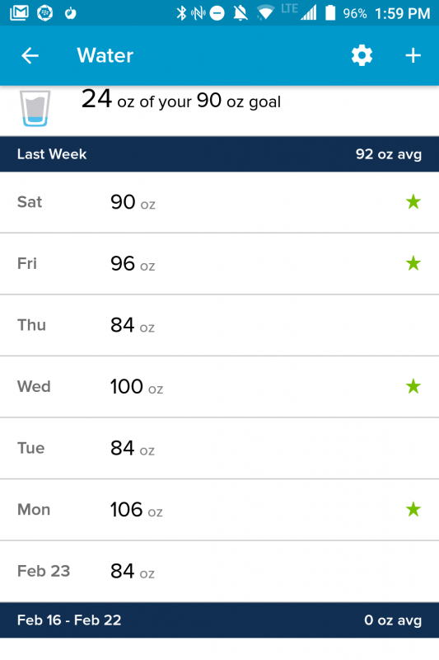Tap the green star on Wednesday row
The height and width of the screenshot is (660, 439).
(x=413, y=386)
